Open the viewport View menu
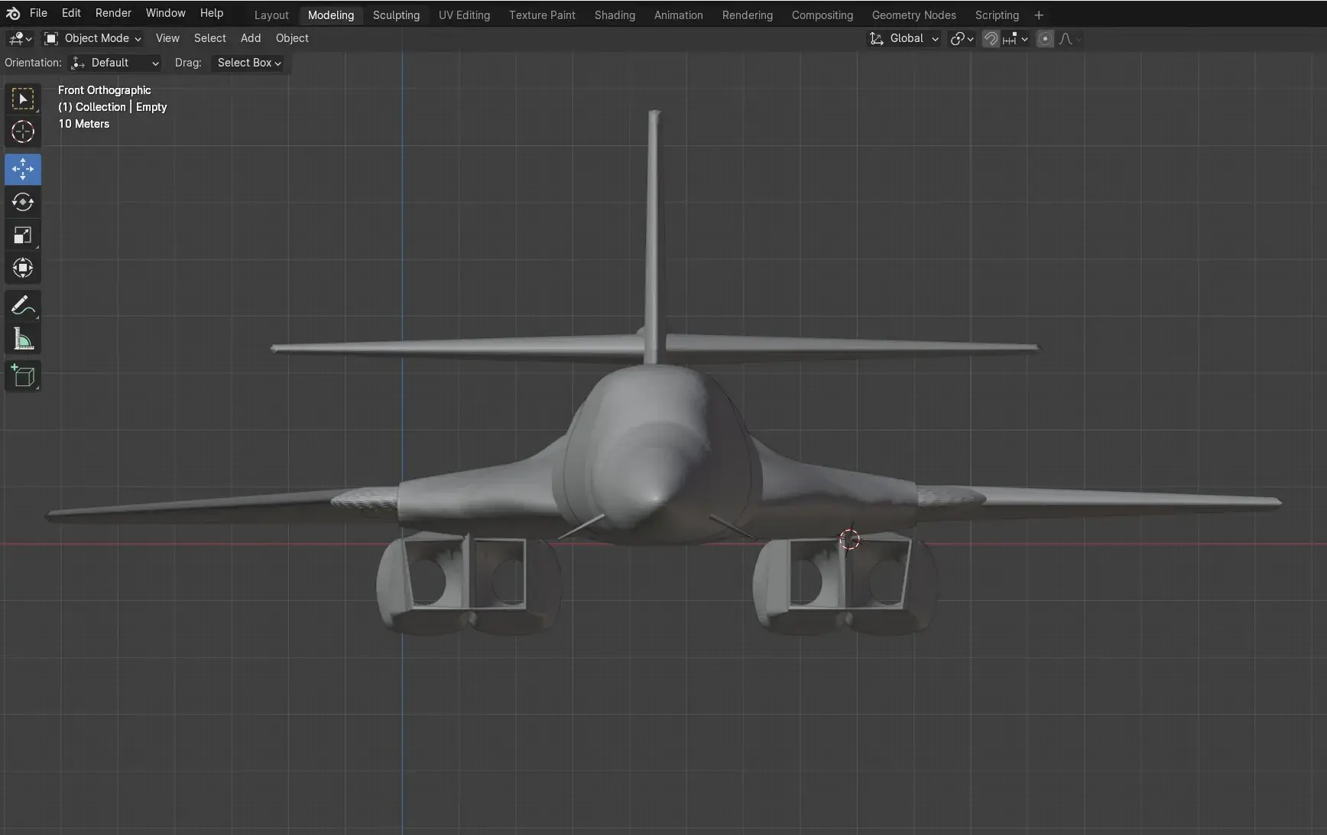The height and width of the screenshot is (835, 1327). tap(167, 38)
